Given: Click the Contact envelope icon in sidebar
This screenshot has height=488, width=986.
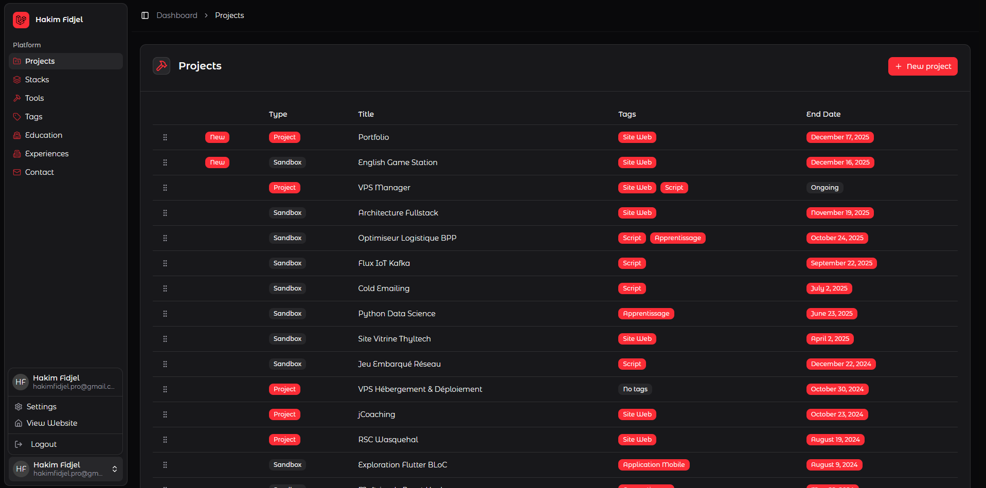Looking at the screenshot, I should [17, 172].
